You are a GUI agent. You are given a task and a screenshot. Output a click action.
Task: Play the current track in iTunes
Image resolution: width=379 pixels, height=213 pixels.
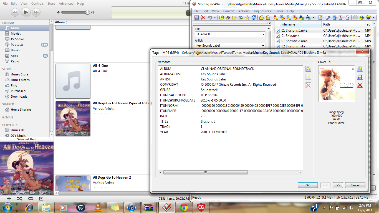[26, 12]
